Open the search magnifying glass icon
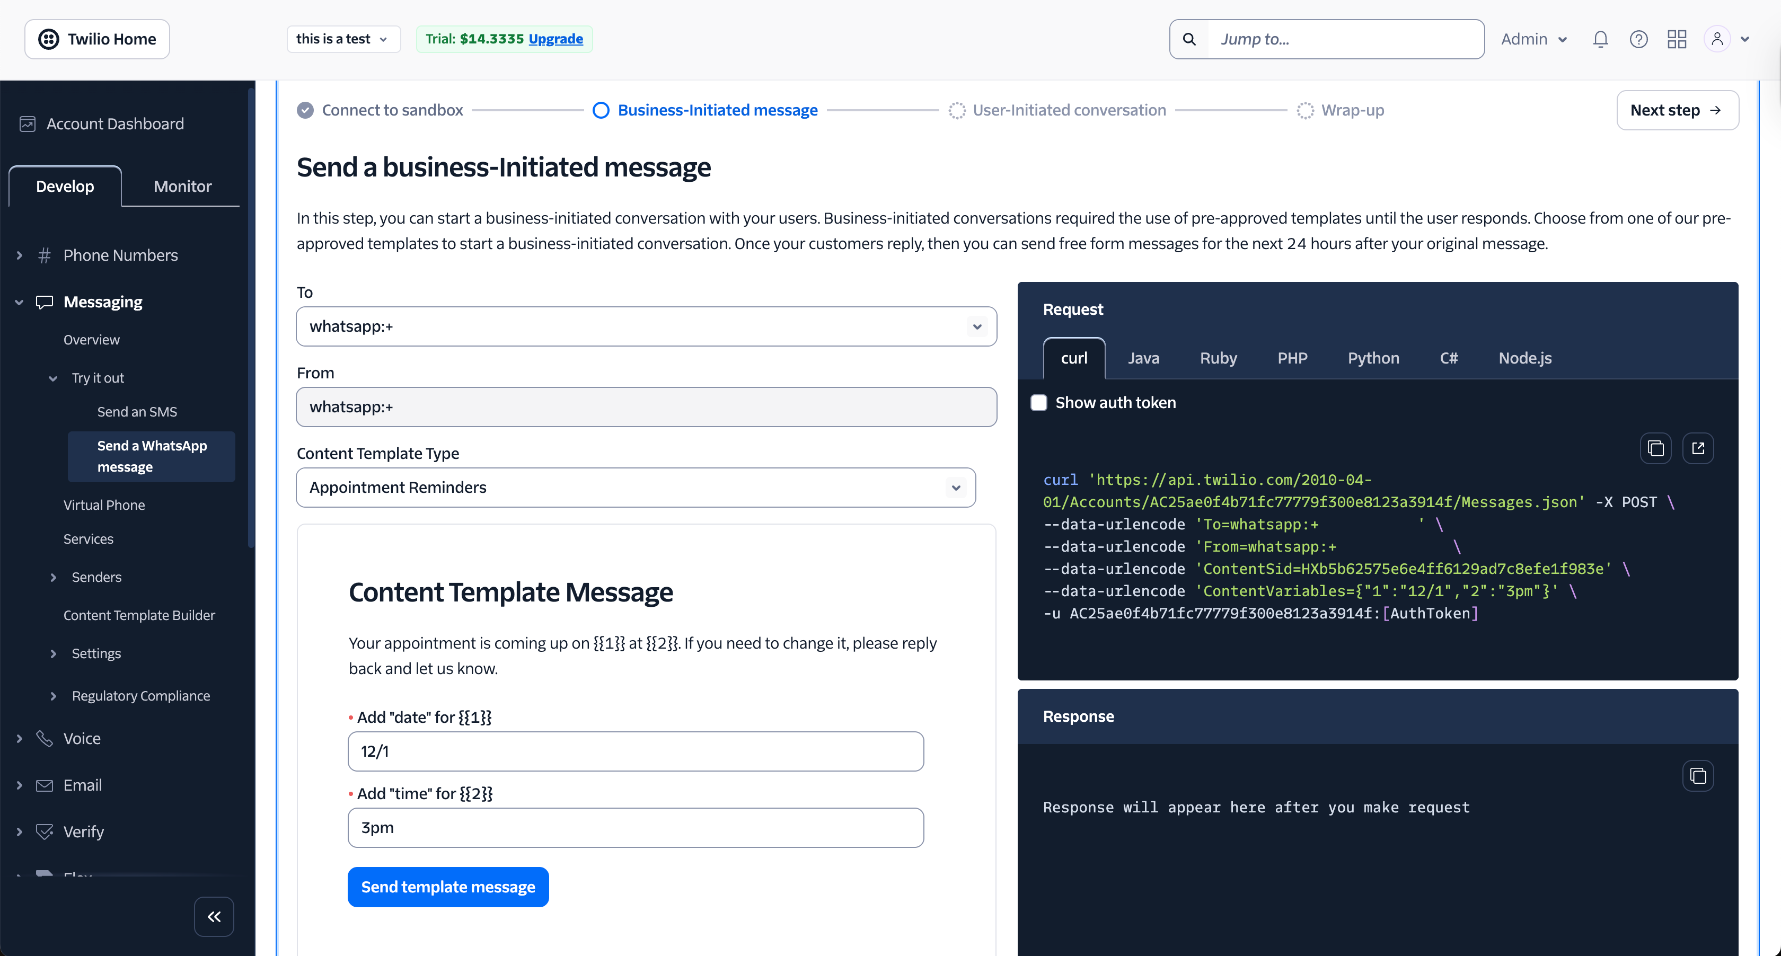The image size is (1781, 956). coord(1188,39)
